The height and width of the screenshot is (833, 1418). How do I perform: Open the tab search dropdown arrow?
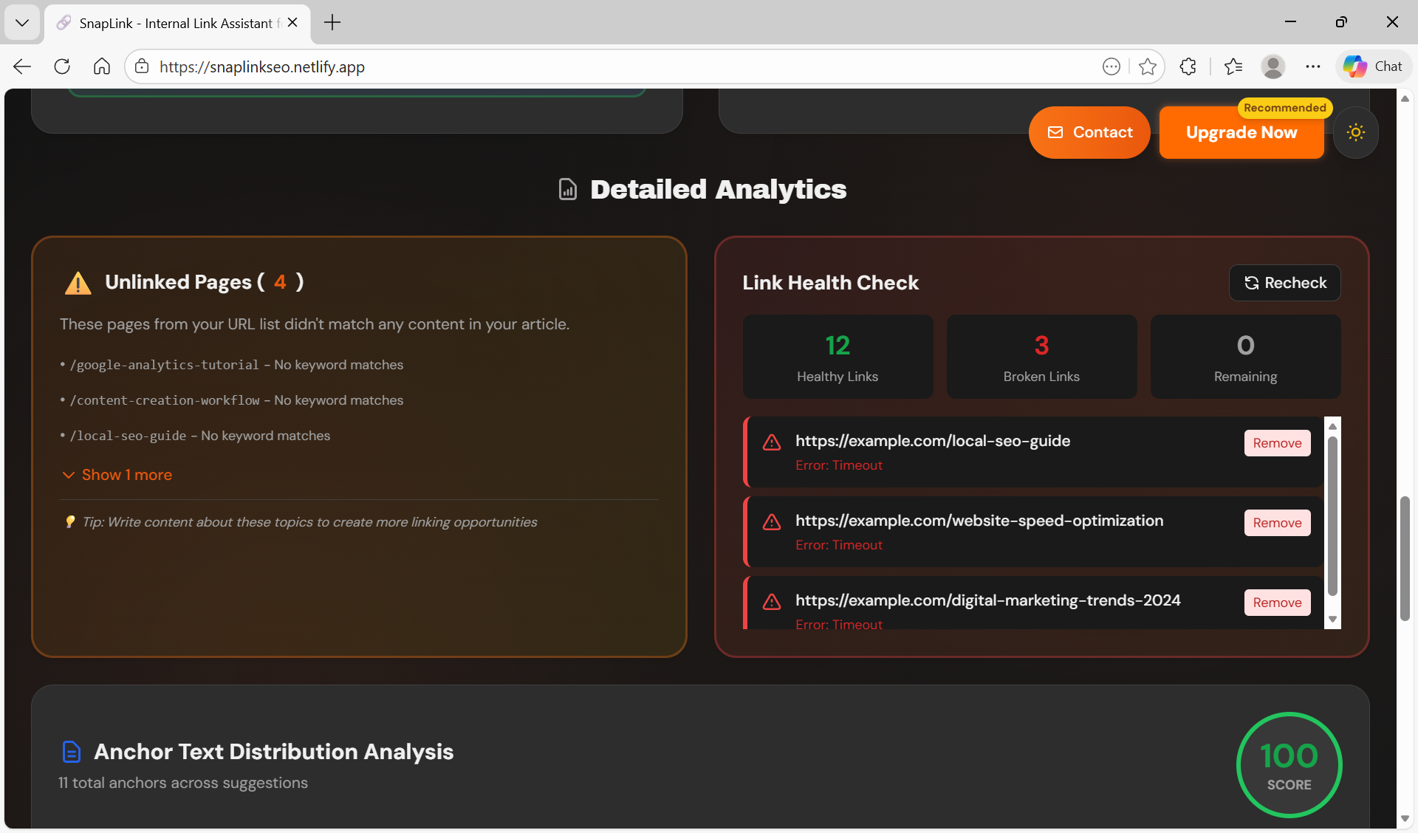coord(22,23)
